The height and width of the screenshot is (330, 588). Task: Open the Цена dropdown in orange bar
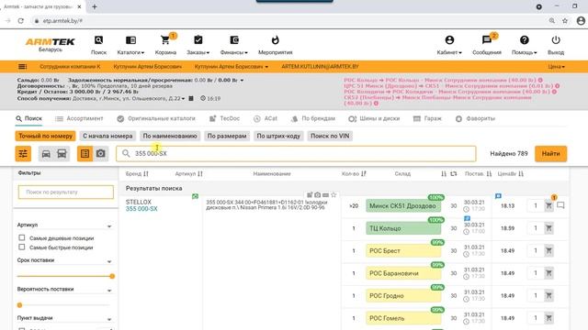pyautogui.click(x=556, y=67)
